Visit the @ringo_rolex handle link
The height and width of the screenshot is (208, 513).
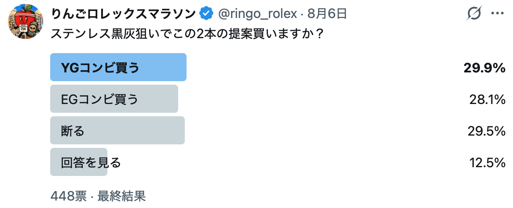pos(257,14)
